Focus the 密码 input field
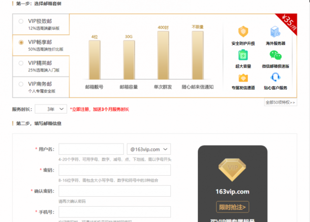 pyautogui.click(x=114, y=170)
